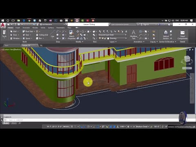
Task: Expand the Layers panel
Action: coord(113,42)
